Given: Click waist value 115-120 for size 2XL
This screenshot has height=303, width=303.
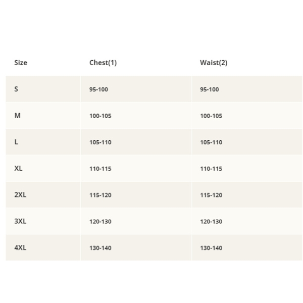Looking at the screenshot, I should 211,195.
